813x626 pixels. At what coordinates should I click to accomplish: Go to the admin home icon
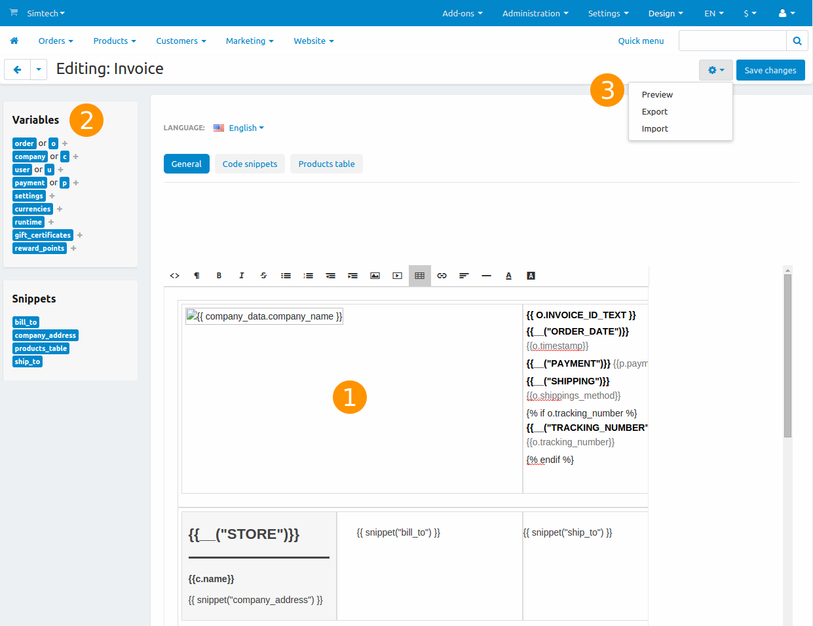point(14,41)
